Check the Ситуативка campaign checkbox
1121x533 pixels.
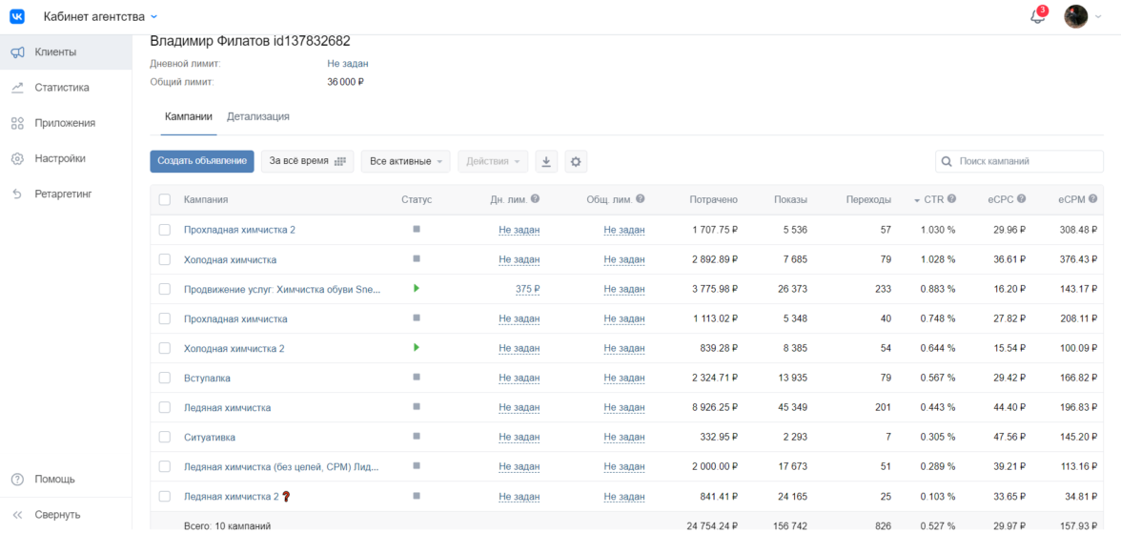point(165,438)
